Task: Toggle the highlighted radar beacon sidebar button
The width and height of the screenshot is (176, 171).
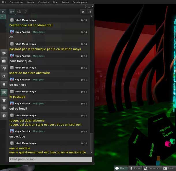Action: coord(4,92)
